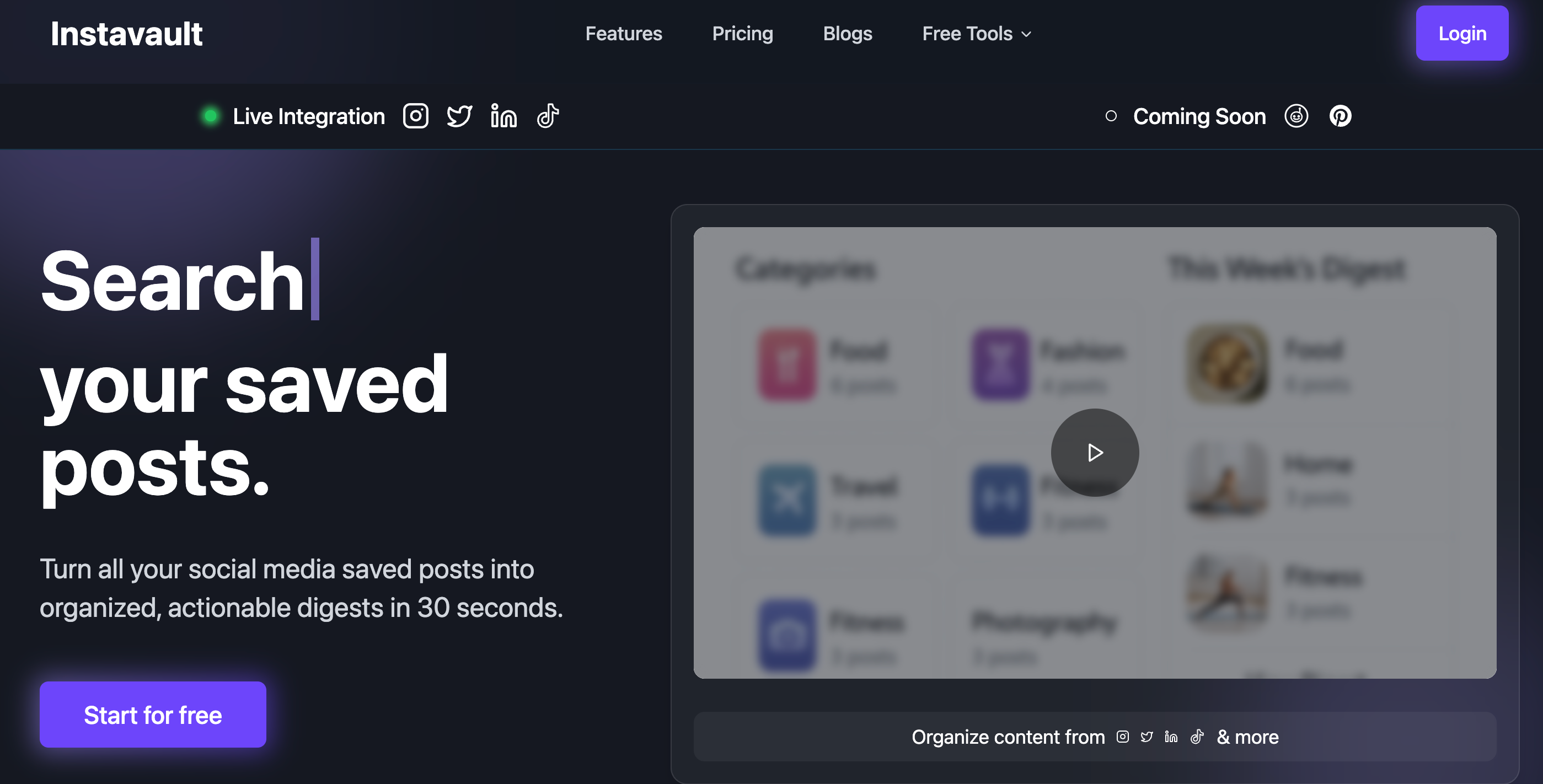Screen dimensions: 1543x784
Task: Click the small TikTok icon before '& more'
Action: pyautogui.click(x=1197, y=737)
